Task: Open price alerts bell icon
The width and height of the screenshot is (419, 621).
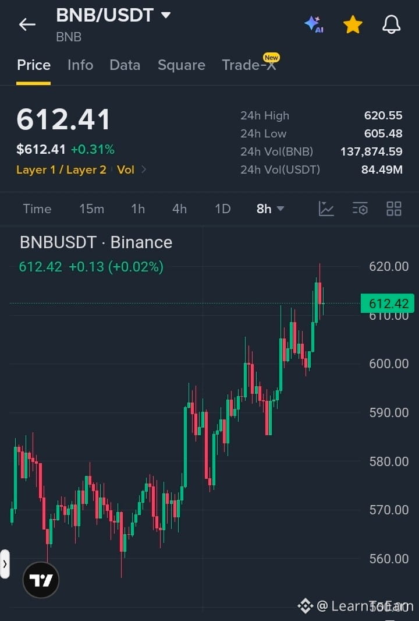Action: click(391, 24)
